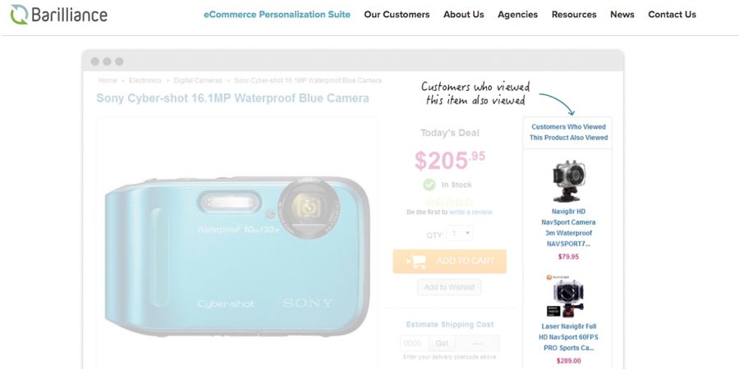Click the Add to Wishlist button
Viewport: 739px width, 369px height.
click(450, 287)
